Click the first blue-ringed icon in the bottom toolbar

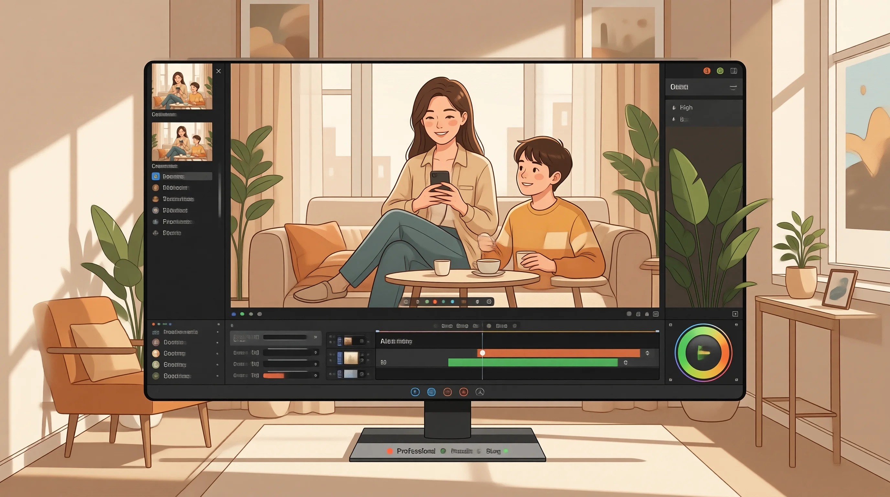click(415, 392)
